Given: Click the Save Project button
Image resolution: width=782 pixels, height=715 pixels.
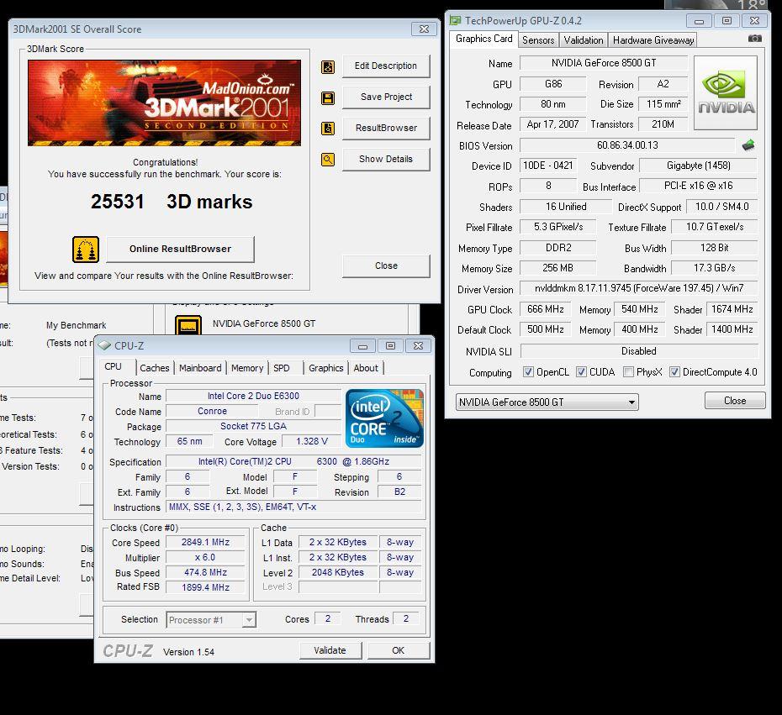Looking at the screenshot, I should click(x=385, y=97).
